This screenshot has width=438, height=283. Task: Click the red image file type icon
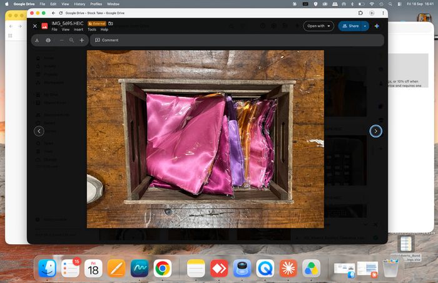pyautogui.click(x=44, y=26)
